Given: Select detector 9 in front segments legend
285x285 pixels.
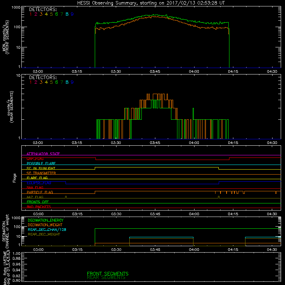Looking at the screenshot, I should [72, 14].
